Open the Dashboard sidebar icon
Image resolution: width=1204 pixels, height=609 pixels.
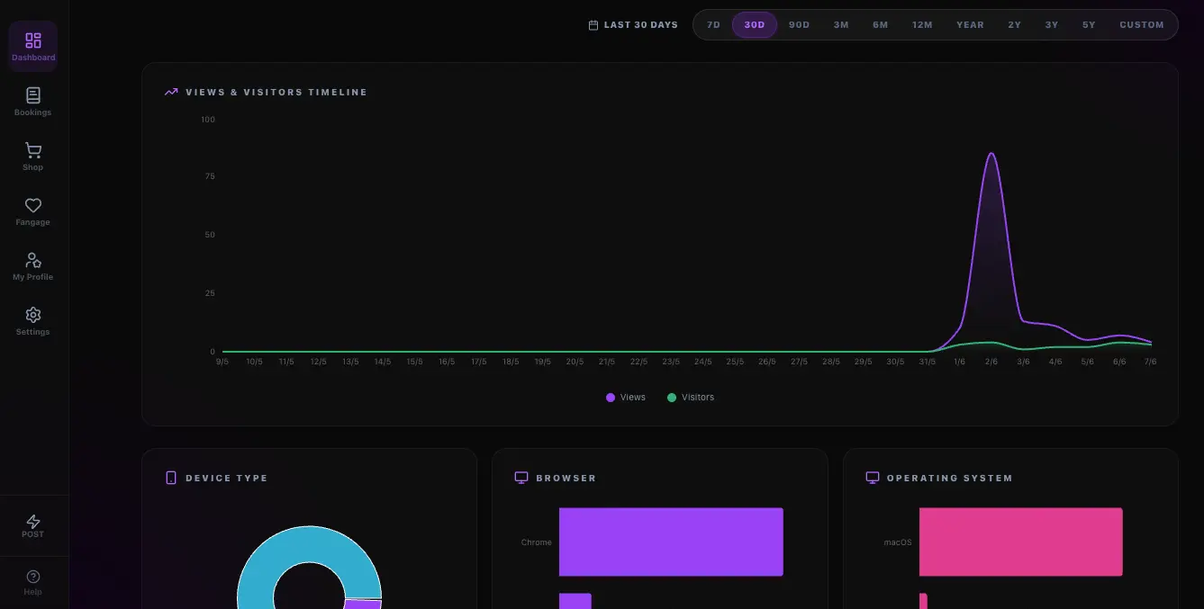pos(33,40)
